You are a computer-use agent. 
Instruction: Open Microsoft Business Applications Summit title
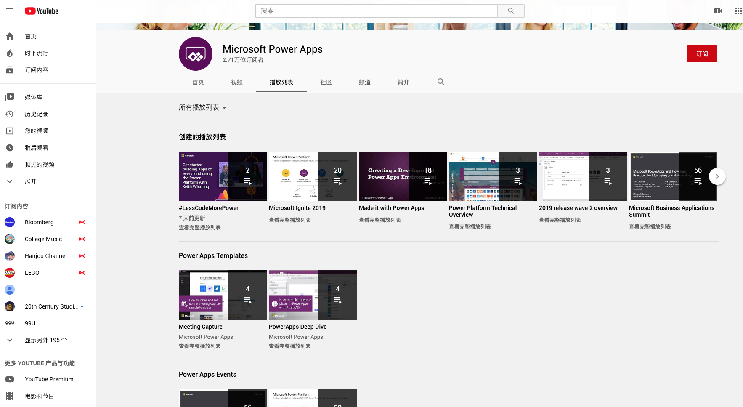tap(671, 211)
